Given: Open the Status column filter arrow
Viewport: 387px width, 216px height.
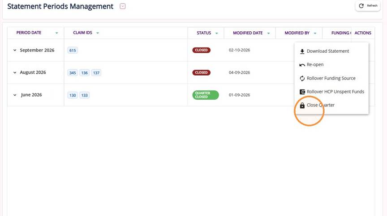Looking at the screenshot, I should pos(217,33).
